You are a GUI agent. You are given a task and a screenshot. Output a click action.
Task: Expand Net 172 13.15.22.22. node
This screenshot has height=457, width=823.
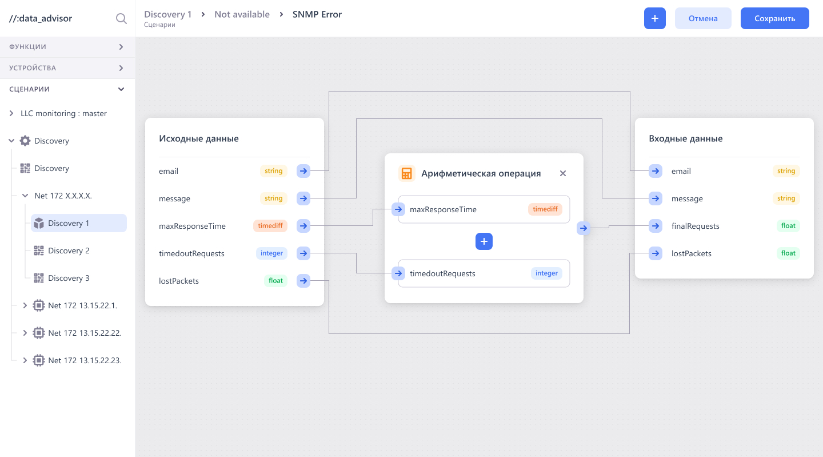[x=25, y=333]
